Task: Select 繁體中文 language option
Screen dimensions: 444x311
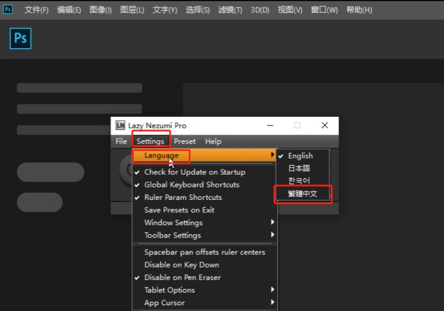Action: [302, 194]
